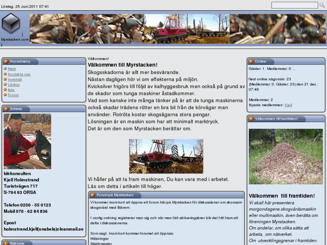Click Telefon 0250 - 55 0123
Screen dimensions: 327x245
[27, 205]
